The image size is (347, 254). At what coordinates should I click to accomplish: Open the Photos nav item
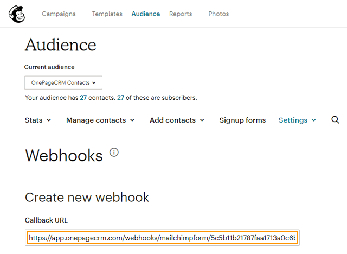(x=219, y=14)
